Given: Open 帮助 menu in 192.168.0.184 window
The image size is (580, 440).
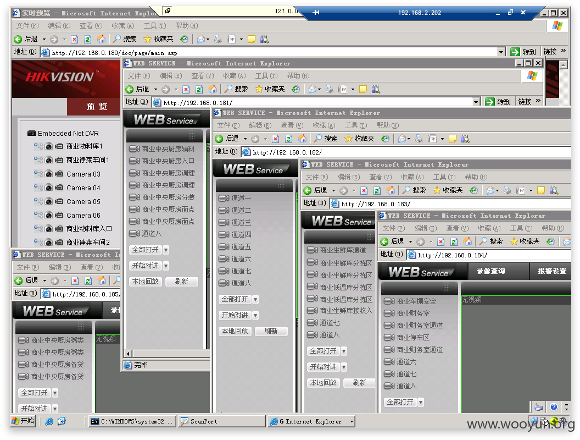Looking at the screenshot, I should 553,228.
